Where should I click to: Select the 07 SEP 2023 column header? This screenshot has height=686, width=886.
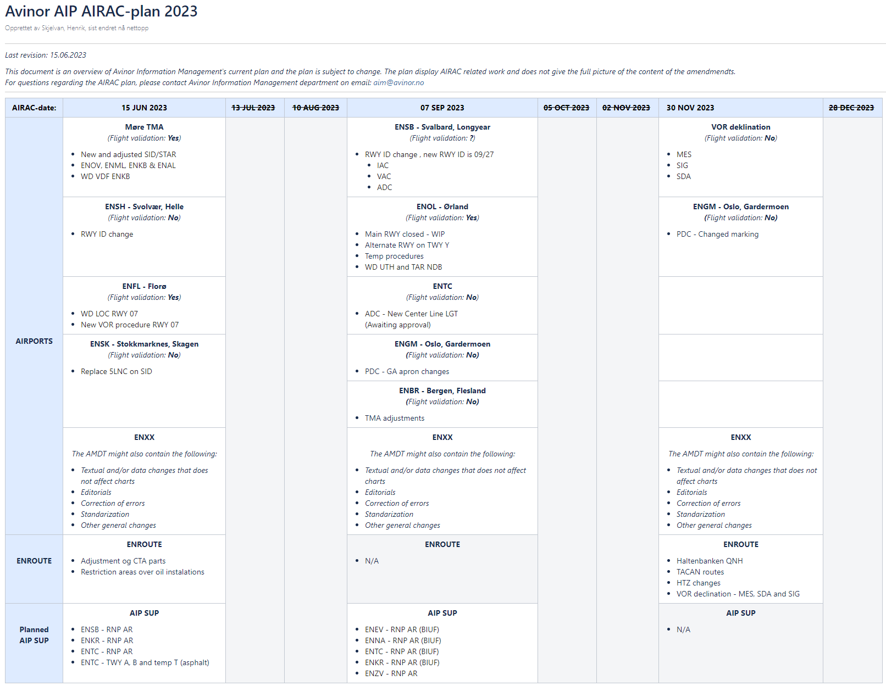pyautogui.click(x=442, y=108)
